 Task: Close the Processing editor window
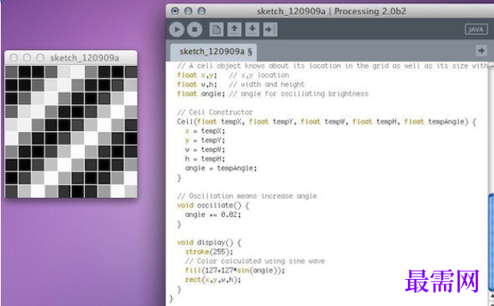click(x=175, y=11)
